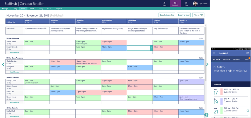Select Kenny Jones Friday 10am - 7pm shift
This screenshot has height=118, width=251.
point(166,98)
